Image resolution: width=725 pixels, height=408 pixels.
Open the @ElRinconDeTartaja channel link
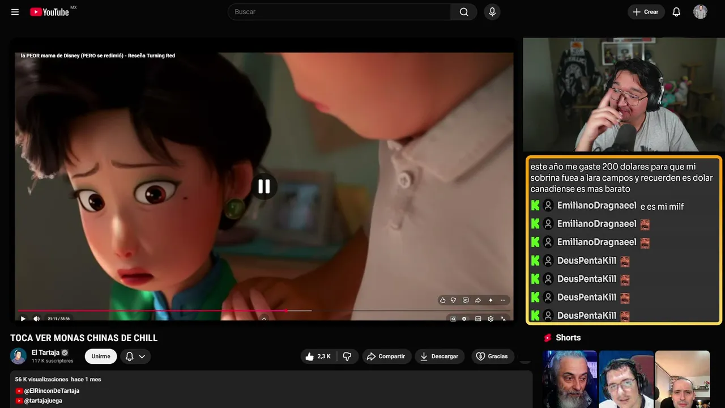point(52,391)
